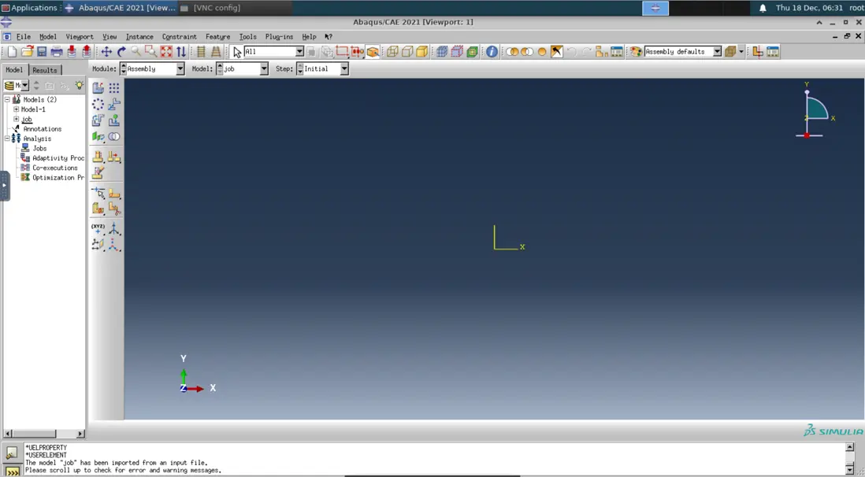The width and height of the screenshot is (865, 477).
Task: Open a file using the folder icon
Action: coord(27,52)
